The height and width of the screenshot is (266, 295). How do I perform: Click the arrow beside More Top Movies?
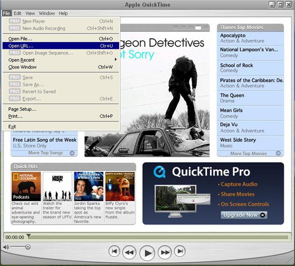tap(278, 153)
